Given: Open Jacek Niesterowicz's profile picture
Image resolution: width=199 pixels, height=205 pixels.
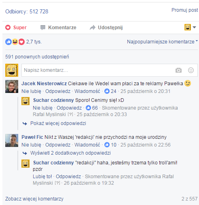Looking at the screenshot, I should tap(12, 86).
